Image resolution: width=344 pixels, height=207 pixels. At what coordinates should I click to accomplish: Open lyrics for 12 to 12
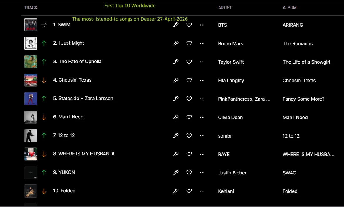[x=176, y=136]
